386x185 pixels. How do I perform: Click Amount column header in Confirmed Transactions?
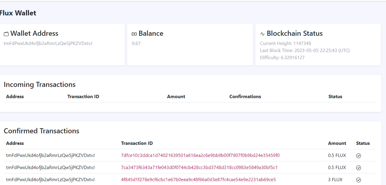click(337, 143)
